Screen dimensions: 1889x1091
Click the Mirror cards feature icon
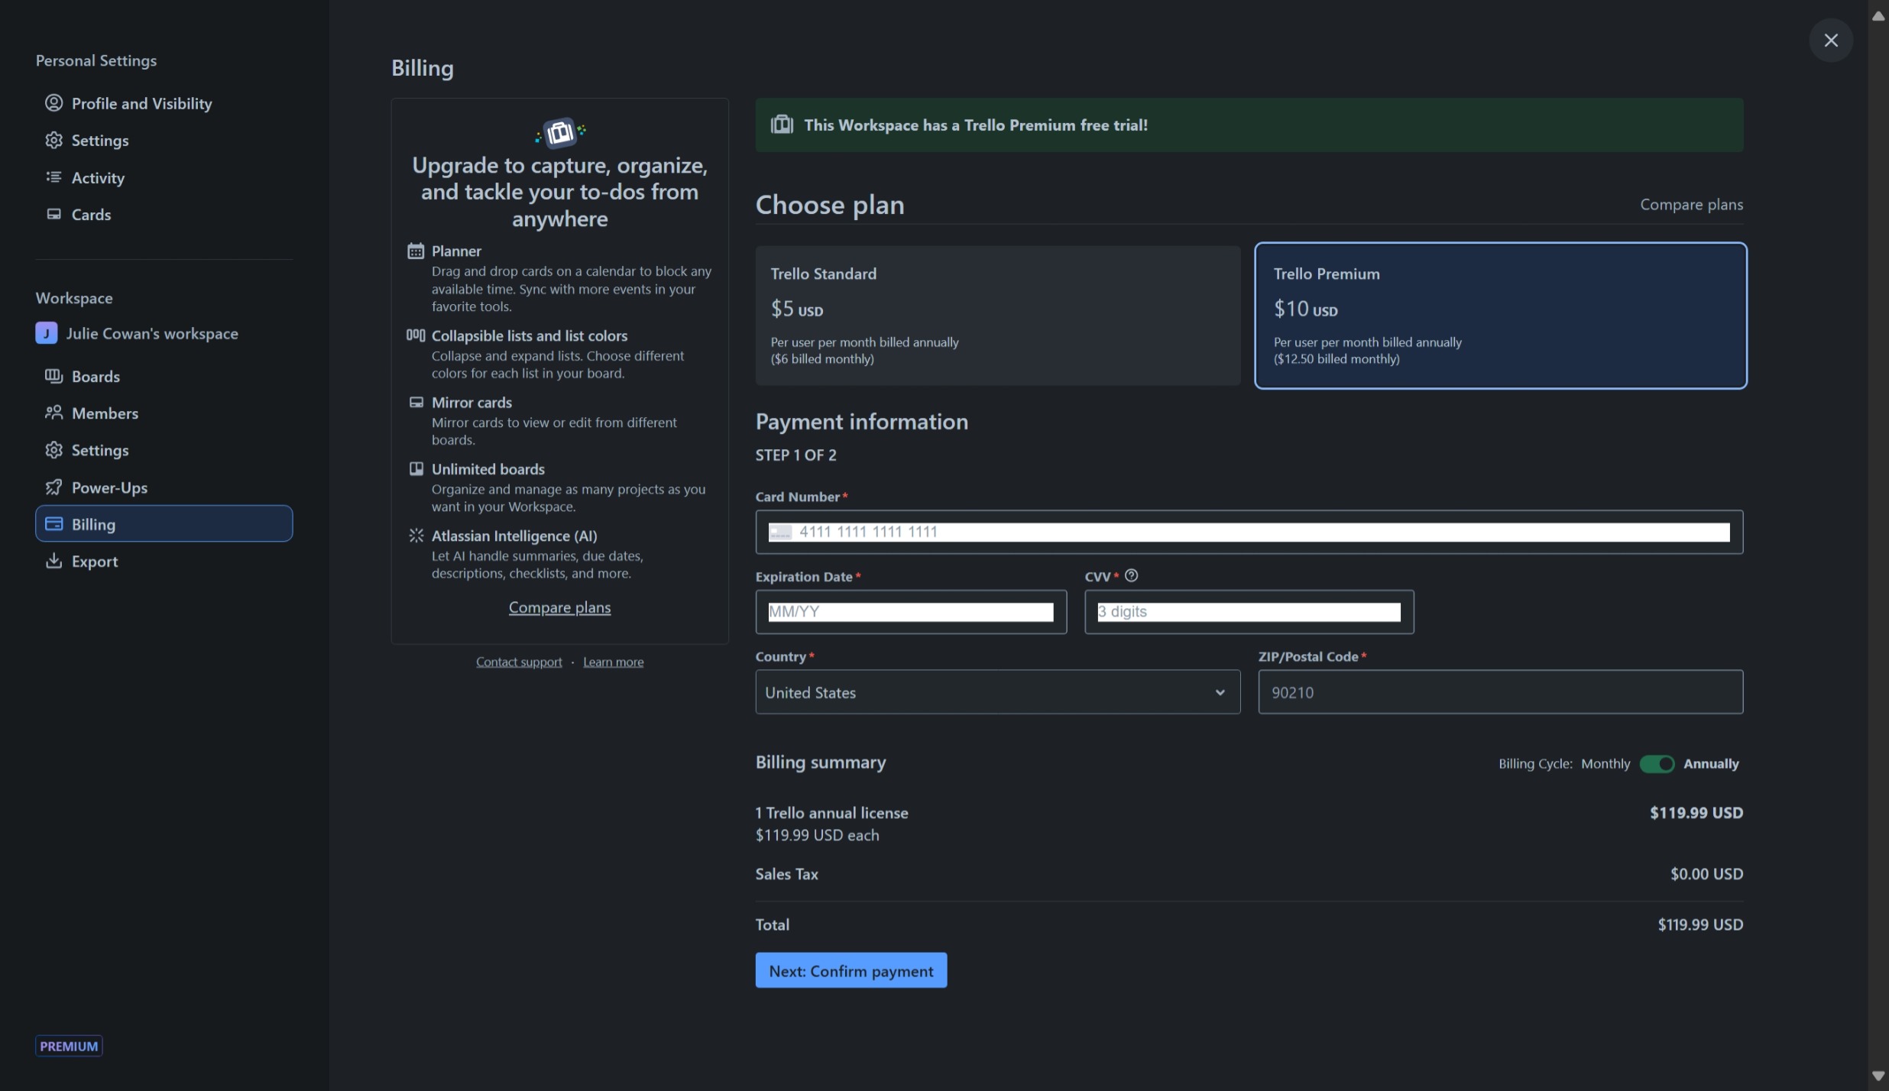click(416, 402)
